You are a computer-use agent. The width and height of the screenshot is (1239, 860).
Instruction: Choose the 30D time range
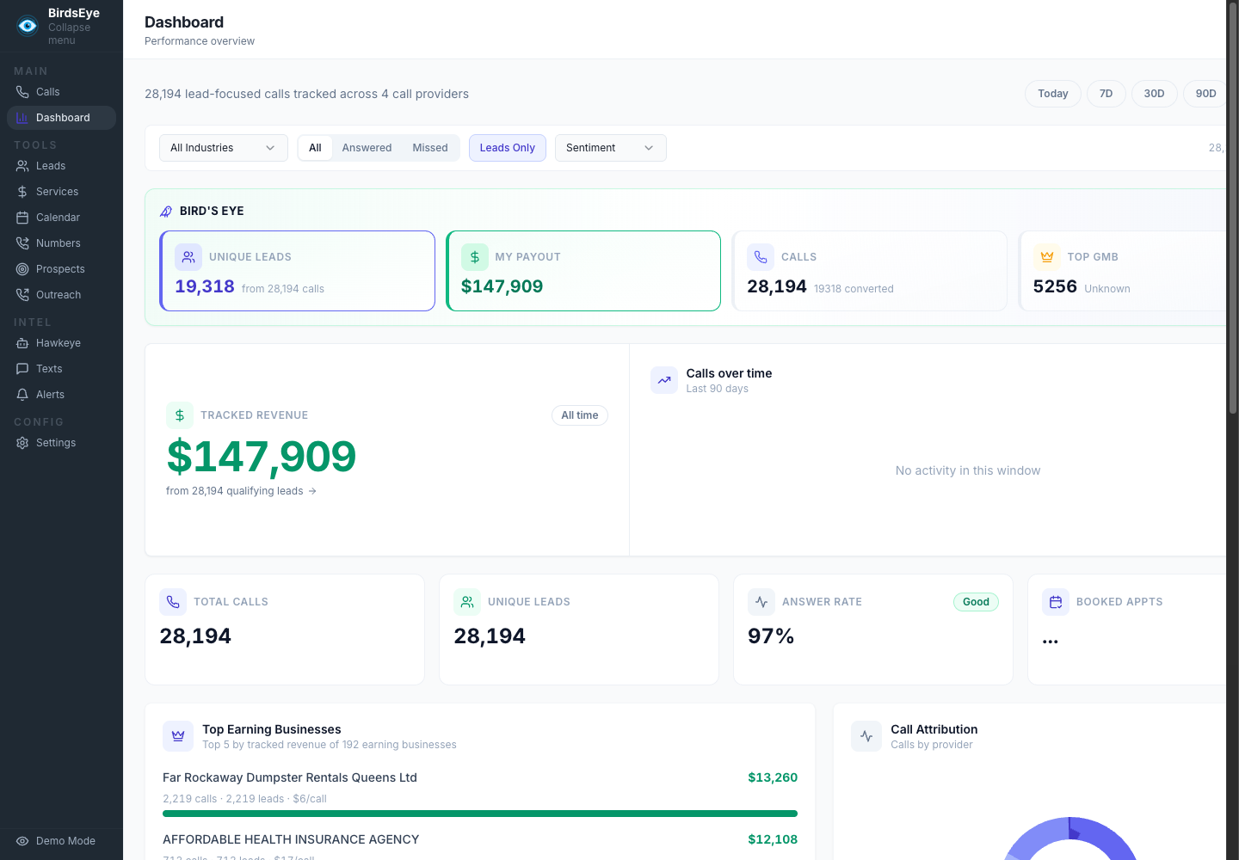[x=1155, y=94]
